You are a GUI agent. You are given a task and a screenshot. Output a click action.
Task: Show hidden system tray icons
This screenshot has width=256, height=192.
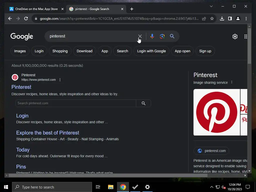[x=211, y=187]
